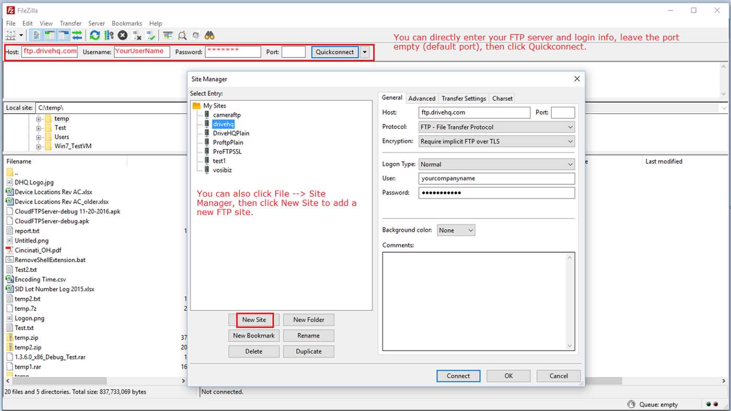The width and height of the screenshot is (731, 411).
Task: Click the cancel current operation icon
Action: coord(123,36)
